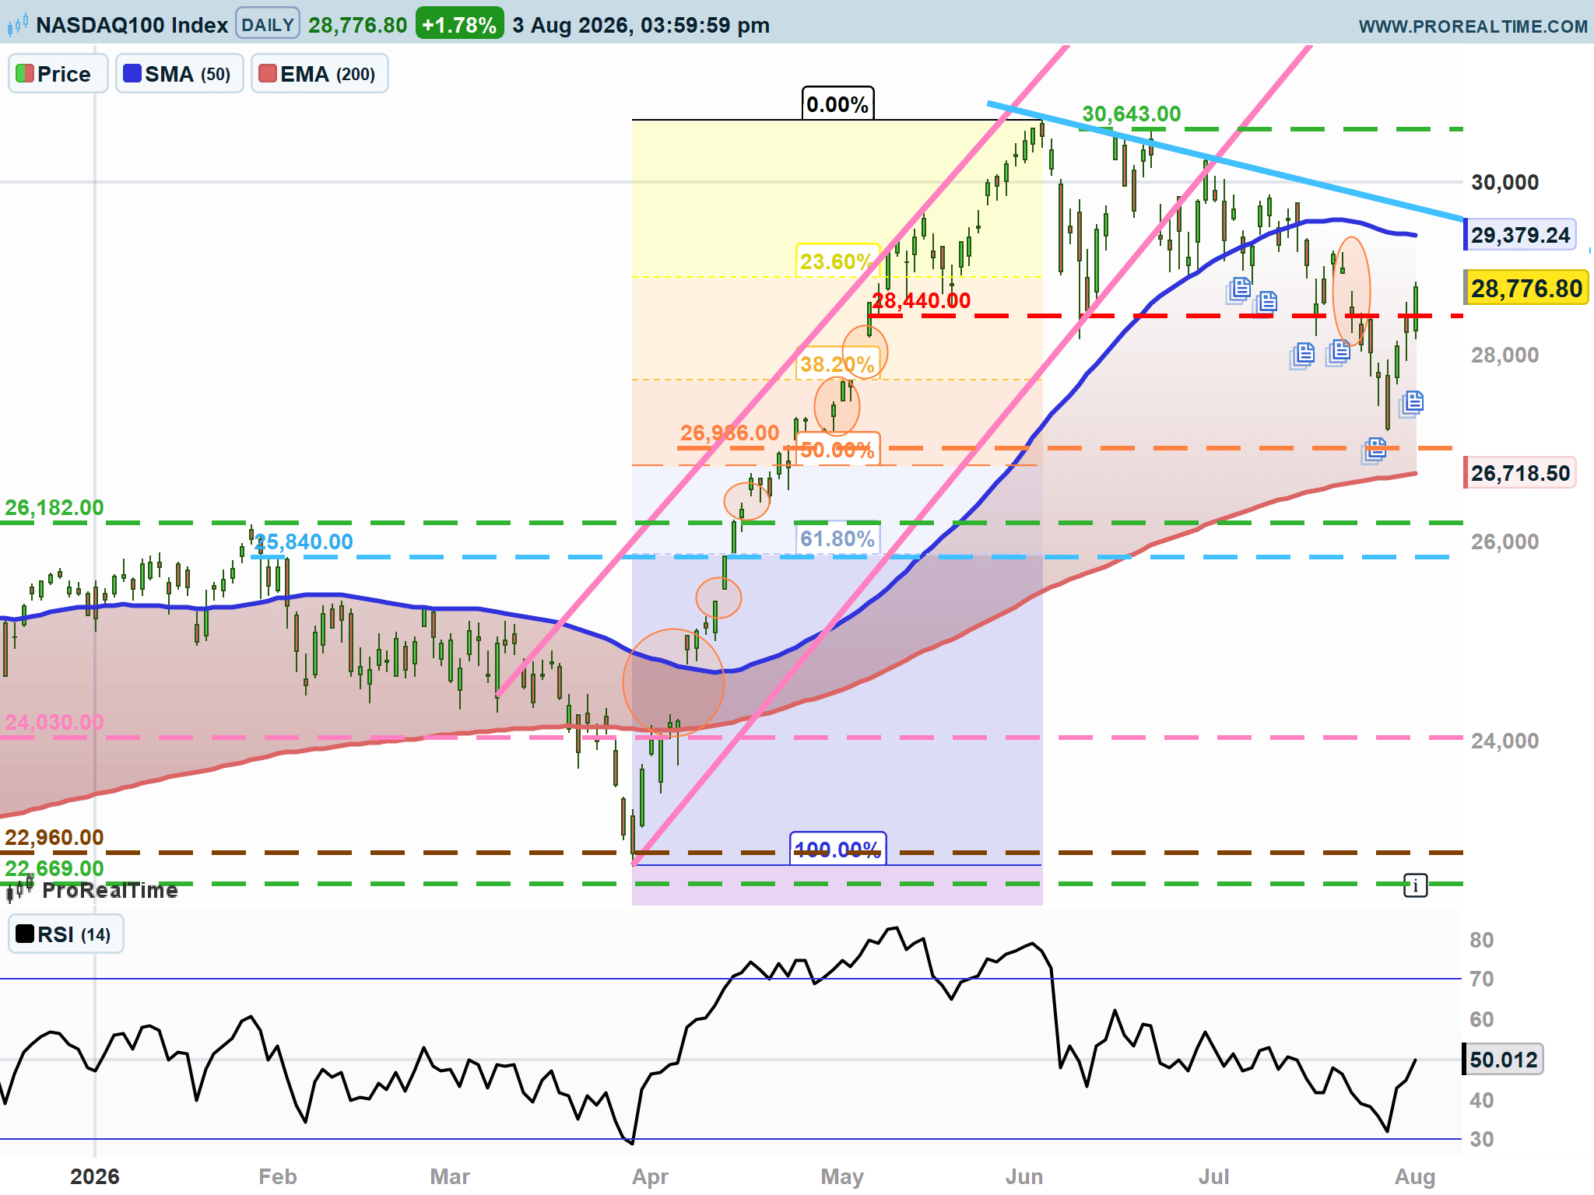Select the 23.60% Fibonacci level label
This screenshot has width=1594, height=1195.
tap(837, 261)
